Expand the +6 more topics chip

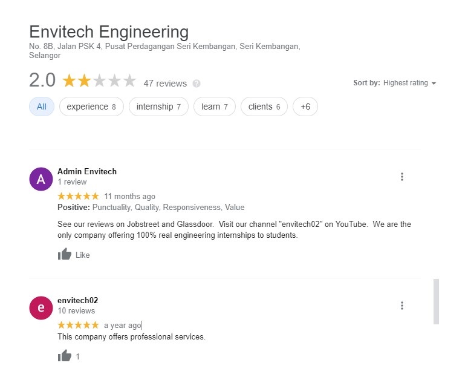(305, 107)
